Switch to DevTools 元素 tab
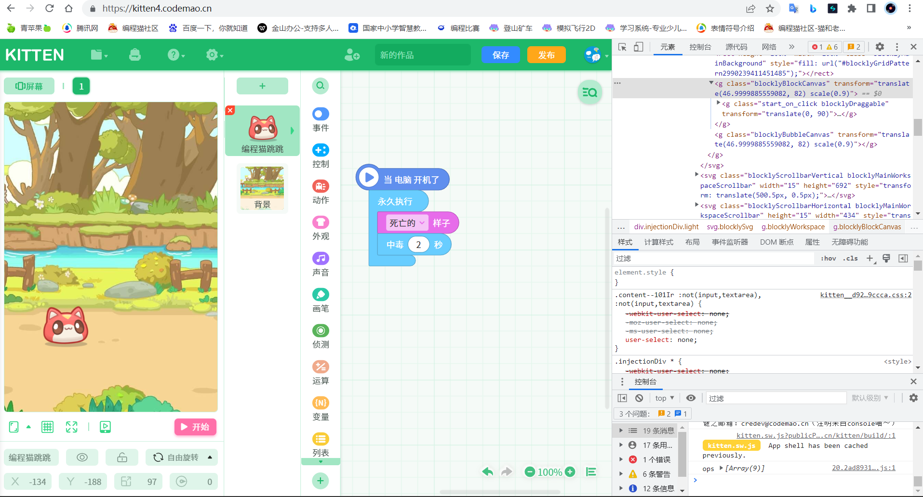The image size is (923, 497). pos(668,47)
